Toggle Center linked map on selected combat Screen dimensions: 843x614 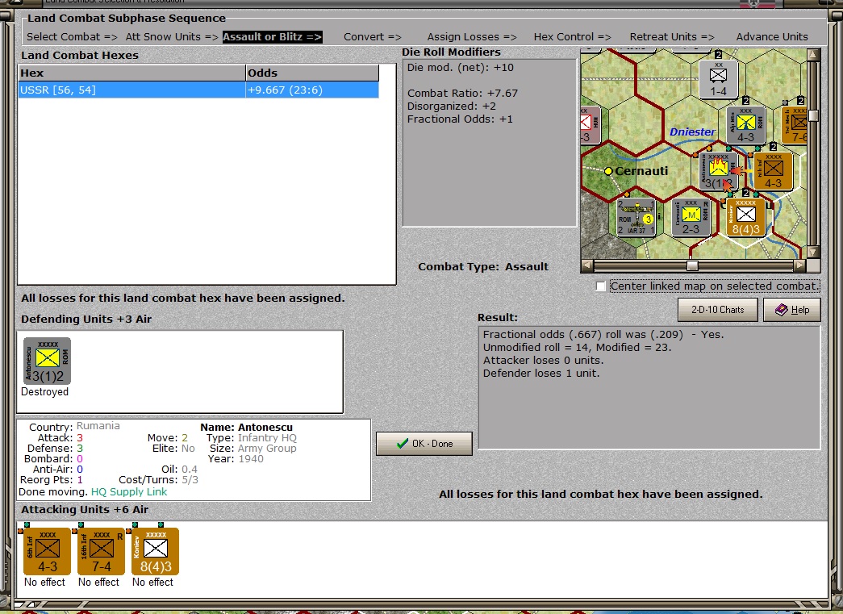600,286
